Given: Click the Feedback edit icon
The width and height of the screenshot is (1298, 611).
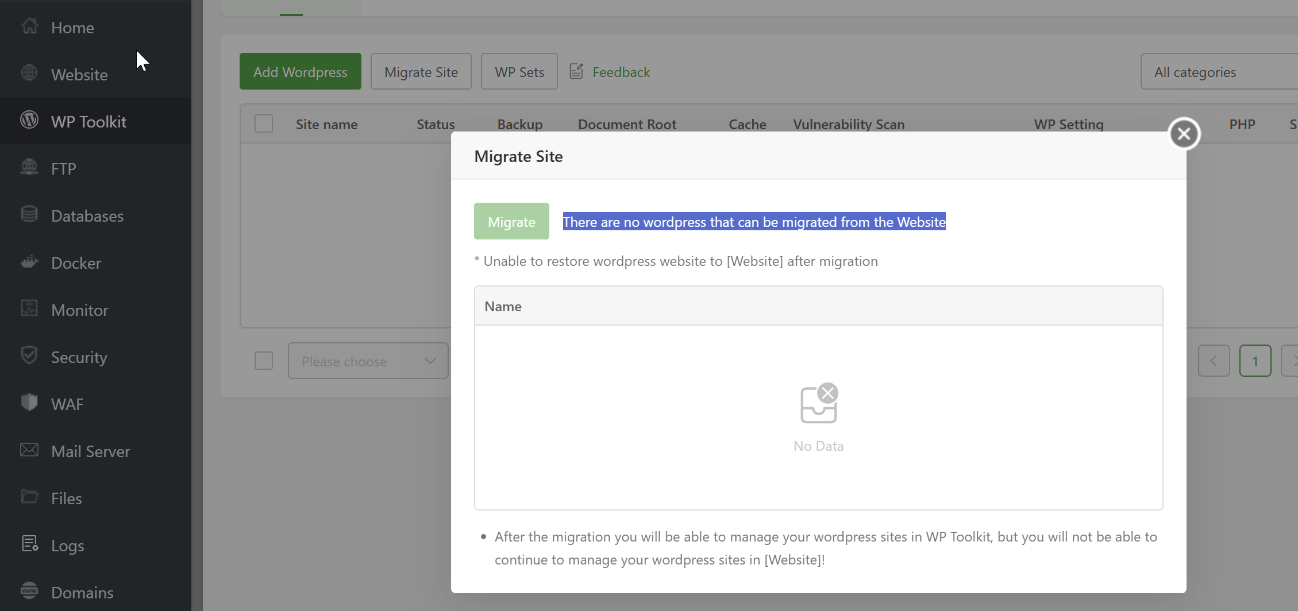Looking at the screenshot, I should [576, 72].
